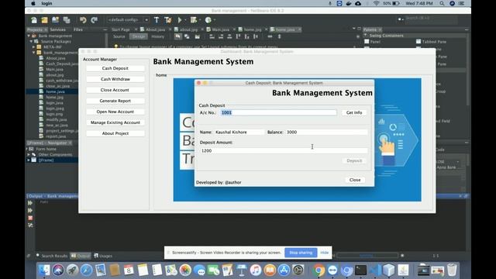Click the Deposit Amount input field
Viewport: 496px width, 279px height.
pyautogui.click(x=284, y=151)
